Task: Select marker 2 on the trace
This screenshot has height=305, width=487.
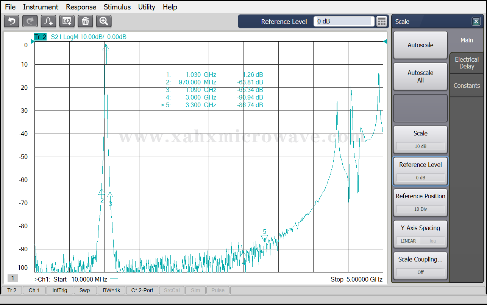Action: 101,192
